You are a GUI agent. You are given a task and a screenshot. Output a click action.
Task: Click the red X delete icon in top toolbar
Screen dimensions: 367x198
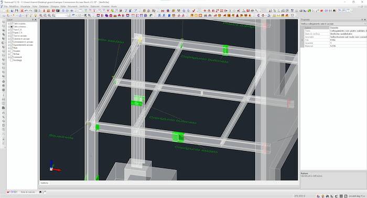(x=22, y=11)
